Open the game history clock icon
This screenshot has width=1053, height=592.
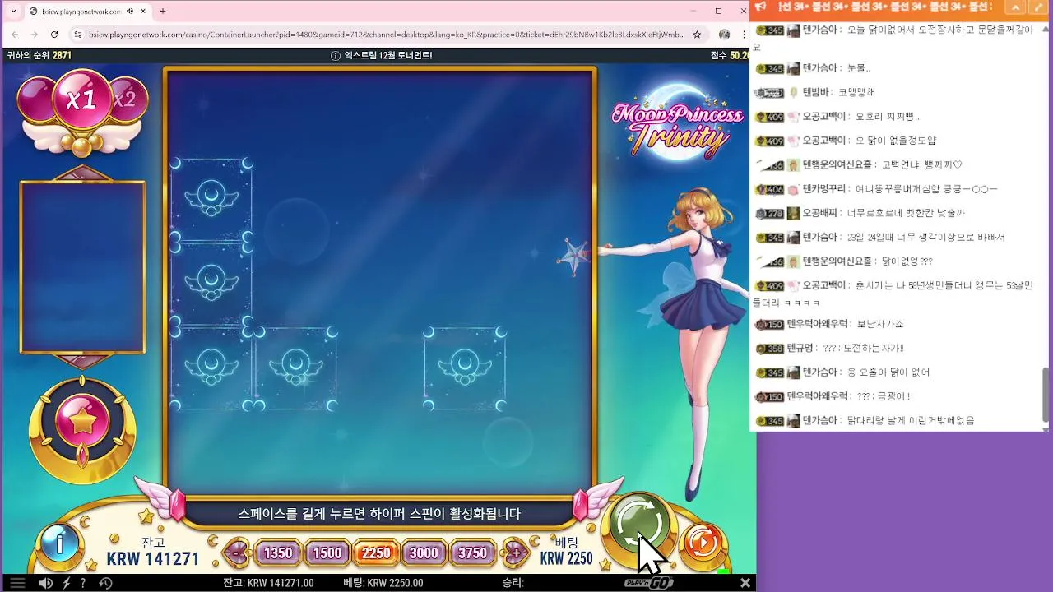(x=105, y=583)
